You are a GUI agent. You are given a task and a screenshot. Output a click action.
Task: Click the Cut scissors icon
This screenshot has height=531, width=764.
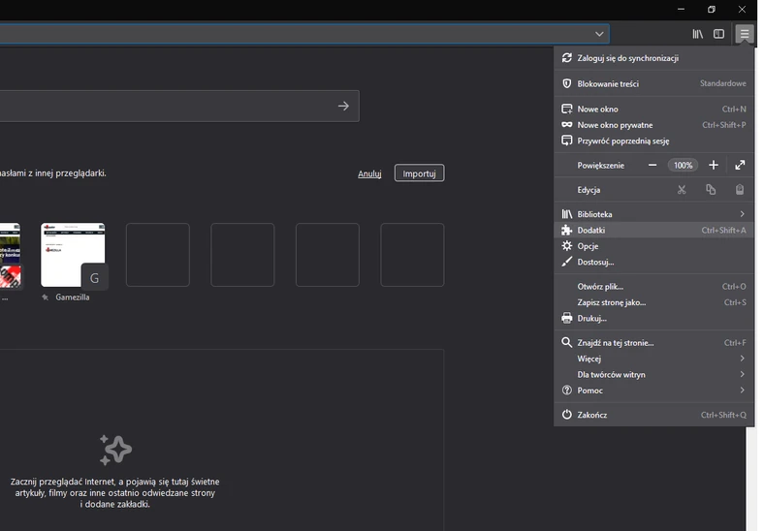click(682, 190)
